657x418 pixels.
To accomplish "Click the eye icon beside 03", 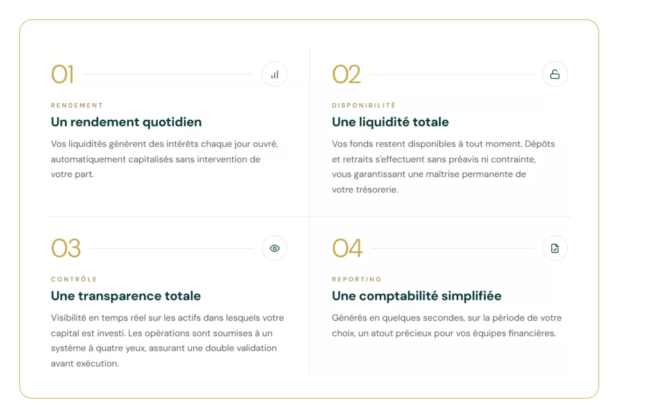I will [275, 248].
